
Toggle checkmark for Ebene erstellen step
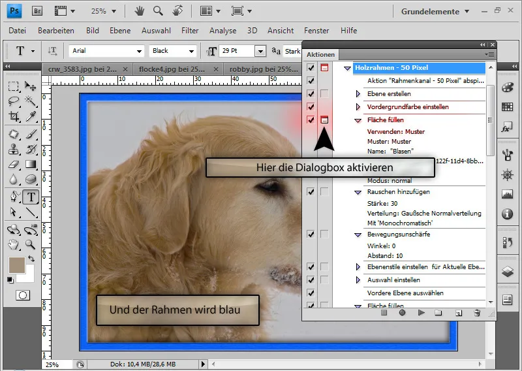tap(311, 93)
